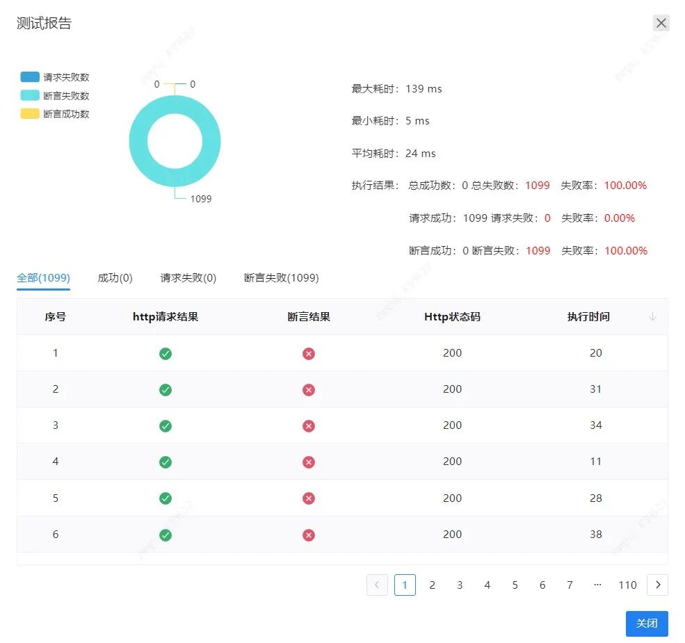Click page 110 in pagination

(627, 585)
